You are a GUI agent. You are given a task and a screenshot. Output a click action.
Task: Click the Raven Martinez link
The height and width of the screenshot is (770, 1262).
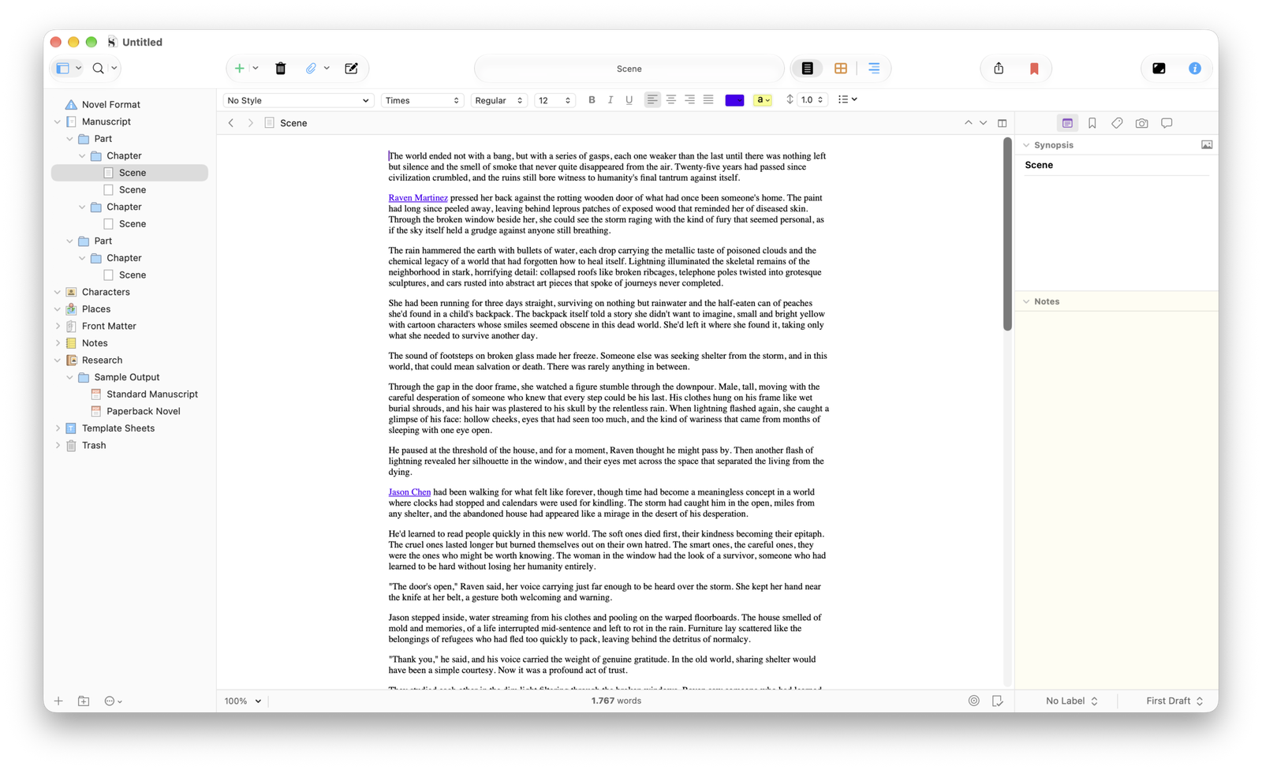pos(418,198)
